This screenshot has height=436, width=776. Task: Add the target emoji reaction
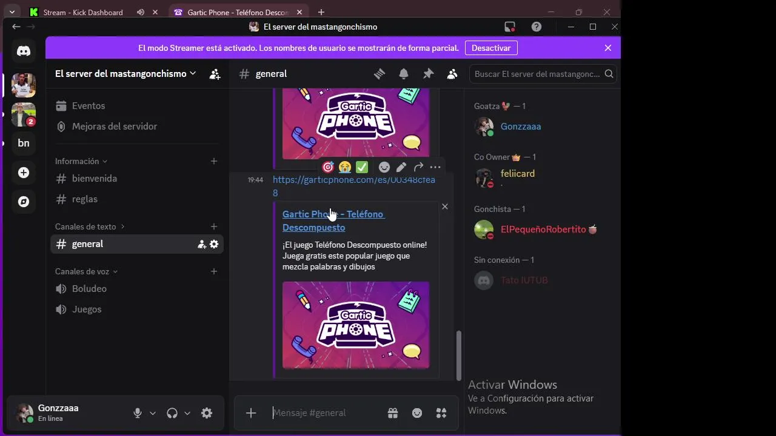click(328, 167)
